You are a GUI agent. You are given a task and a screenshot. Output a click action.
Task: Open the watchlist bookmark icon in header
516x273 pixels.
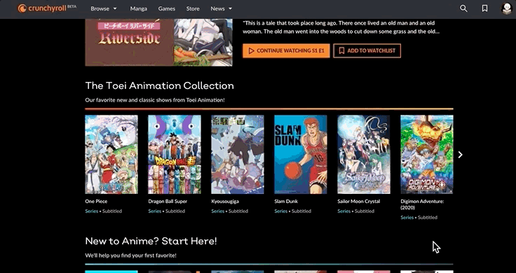pos(484,8)
